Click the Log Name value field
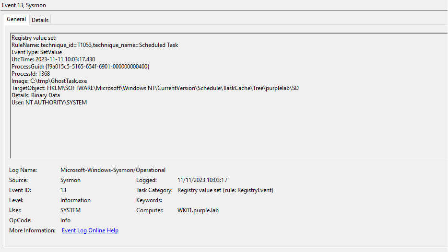 [113, 170]
